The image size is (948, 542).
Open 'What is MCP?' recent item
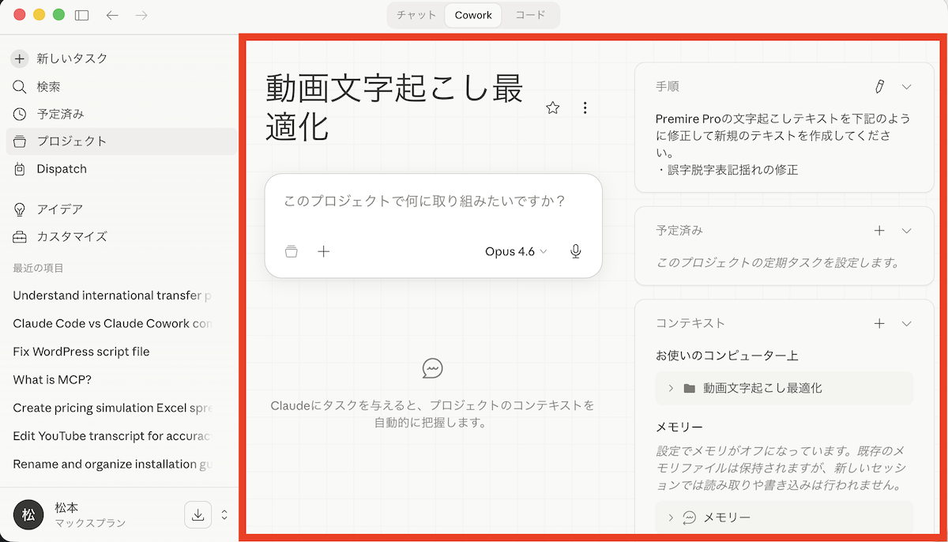pos(52,380)
